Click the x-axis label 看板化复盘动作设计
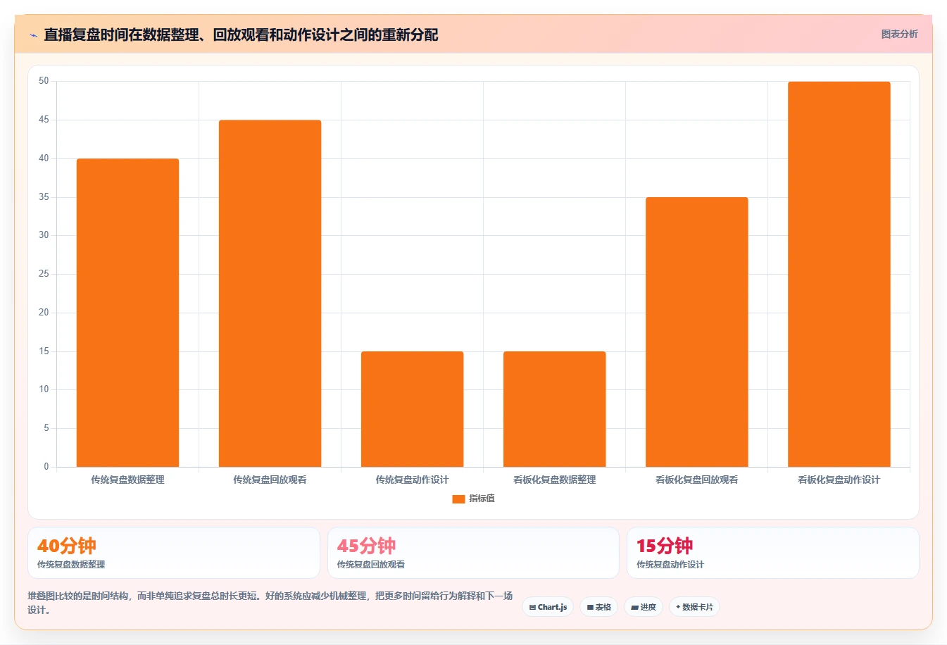The image size is (947, 645). click(839, 480)
